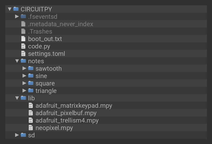Click the boot_out.txt document icon
Image resolution: width=212 pixels, height=144 pixels.
pos(23,39)
